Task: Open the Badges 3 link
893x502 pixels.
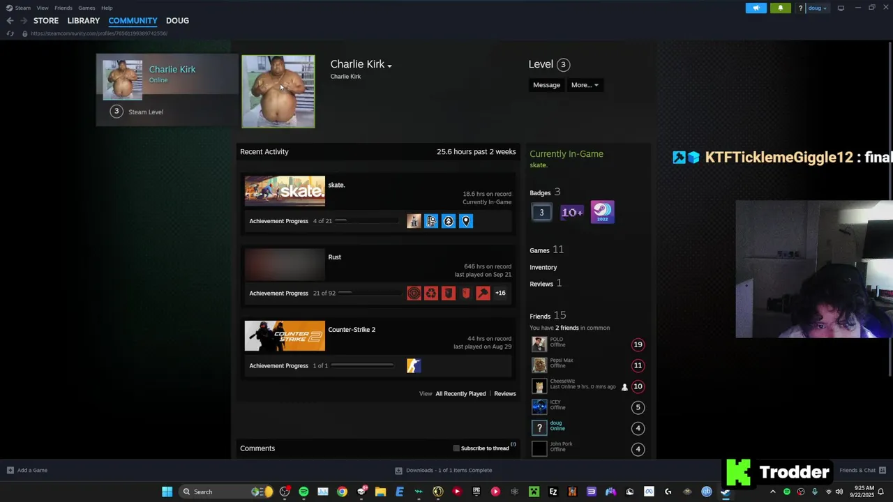Action: click(545, 192)
